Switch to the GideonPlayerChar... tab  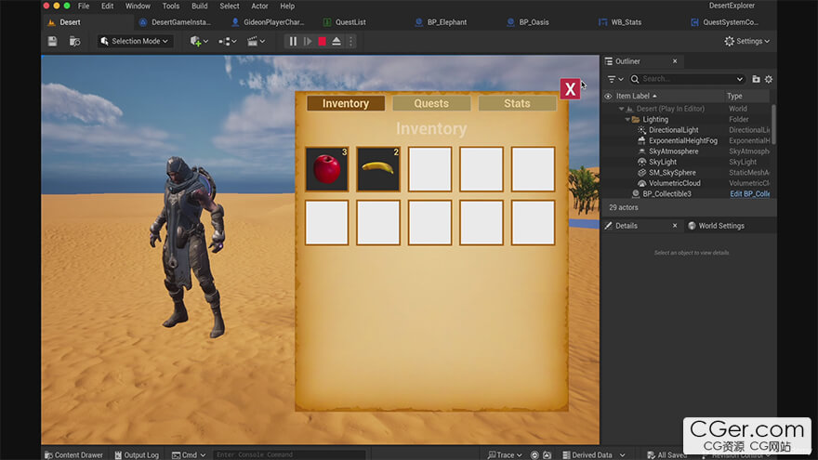pos(268,22)
